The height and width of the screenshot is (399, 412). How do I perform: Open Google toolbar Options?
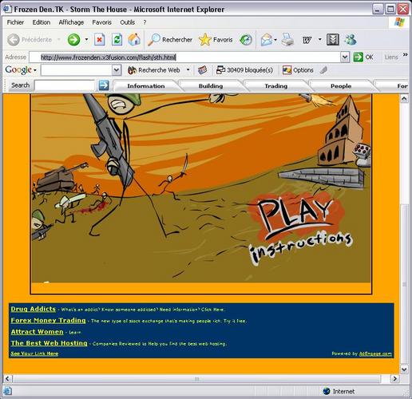pyautogui.click(x=298, y=70)
